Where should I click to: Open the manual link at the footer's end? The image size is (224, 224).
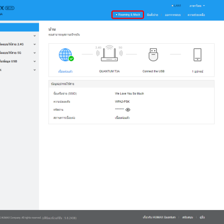pyautogui.click(x=202, y=217)
